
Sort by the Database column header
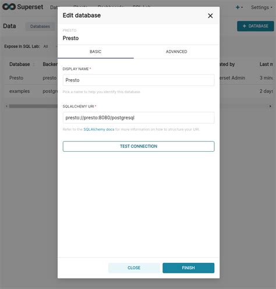[x=20, y=64]
